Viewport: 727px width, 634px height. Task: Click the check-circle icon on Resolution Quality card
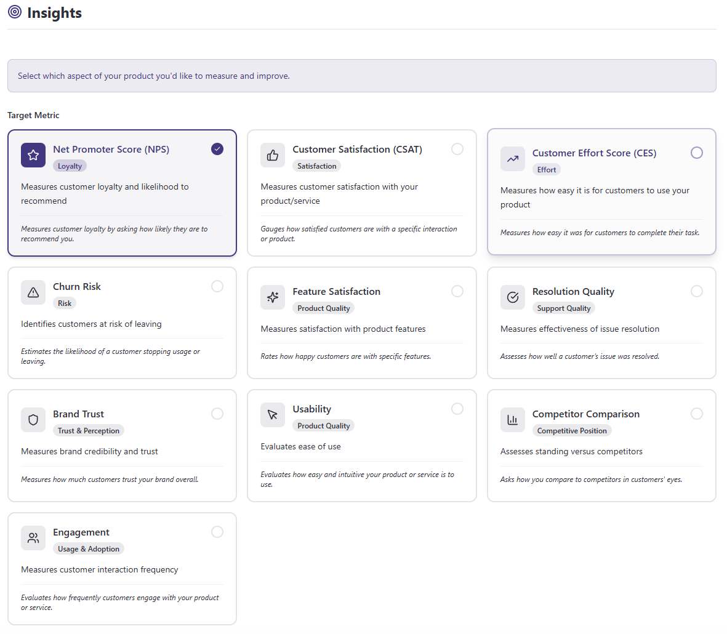512,297
